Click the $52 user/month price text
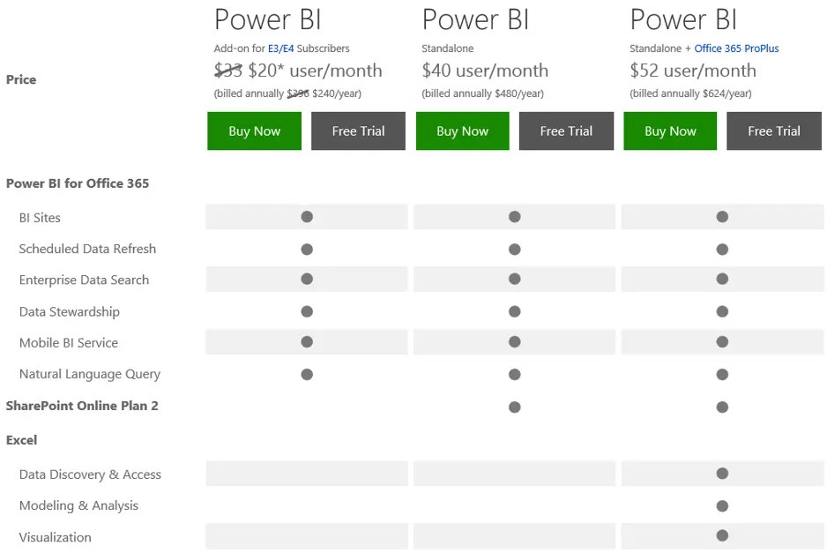827x553 pixels. 692,71
